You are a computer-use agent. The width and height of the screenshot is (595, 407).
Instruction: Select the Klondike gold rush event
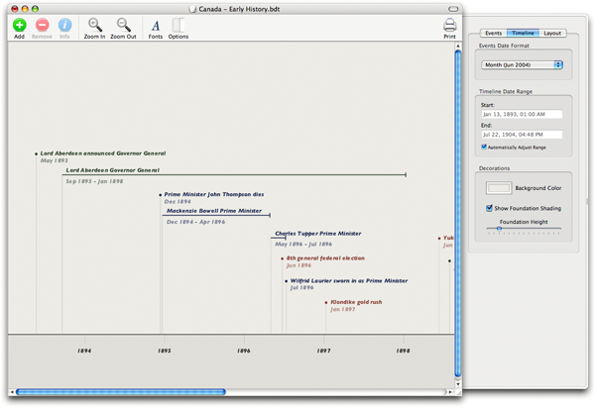click(x=356, y=302)
